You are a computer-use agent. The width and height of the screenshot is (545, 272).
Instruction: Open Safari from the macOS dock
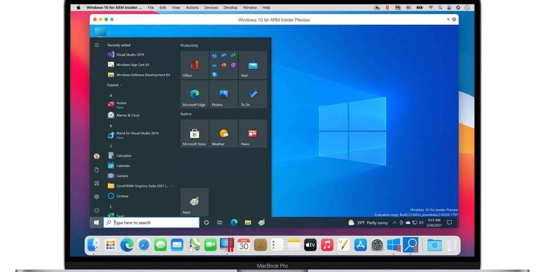click(x=144, y=245)
